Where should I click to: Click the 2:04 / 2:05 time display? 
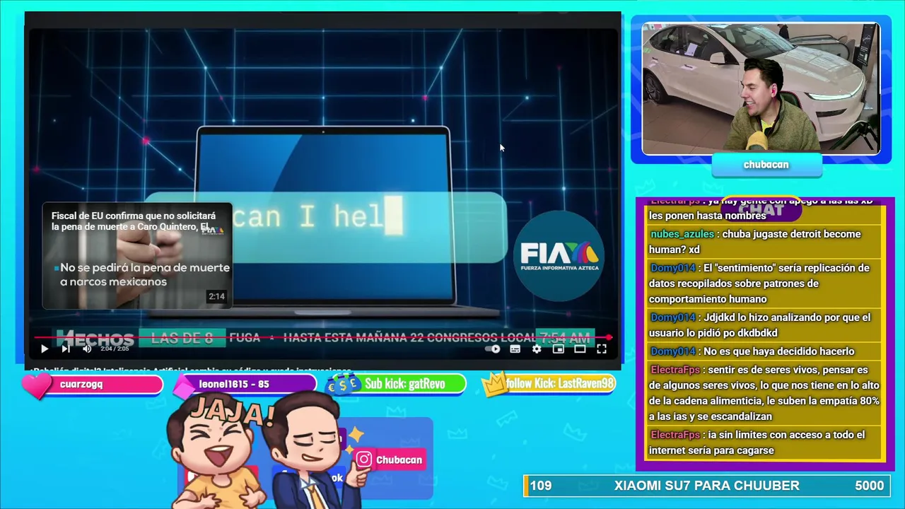pos(115,349)
